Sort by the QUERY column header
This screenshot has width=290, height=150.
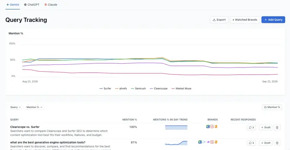coord(14,120)
